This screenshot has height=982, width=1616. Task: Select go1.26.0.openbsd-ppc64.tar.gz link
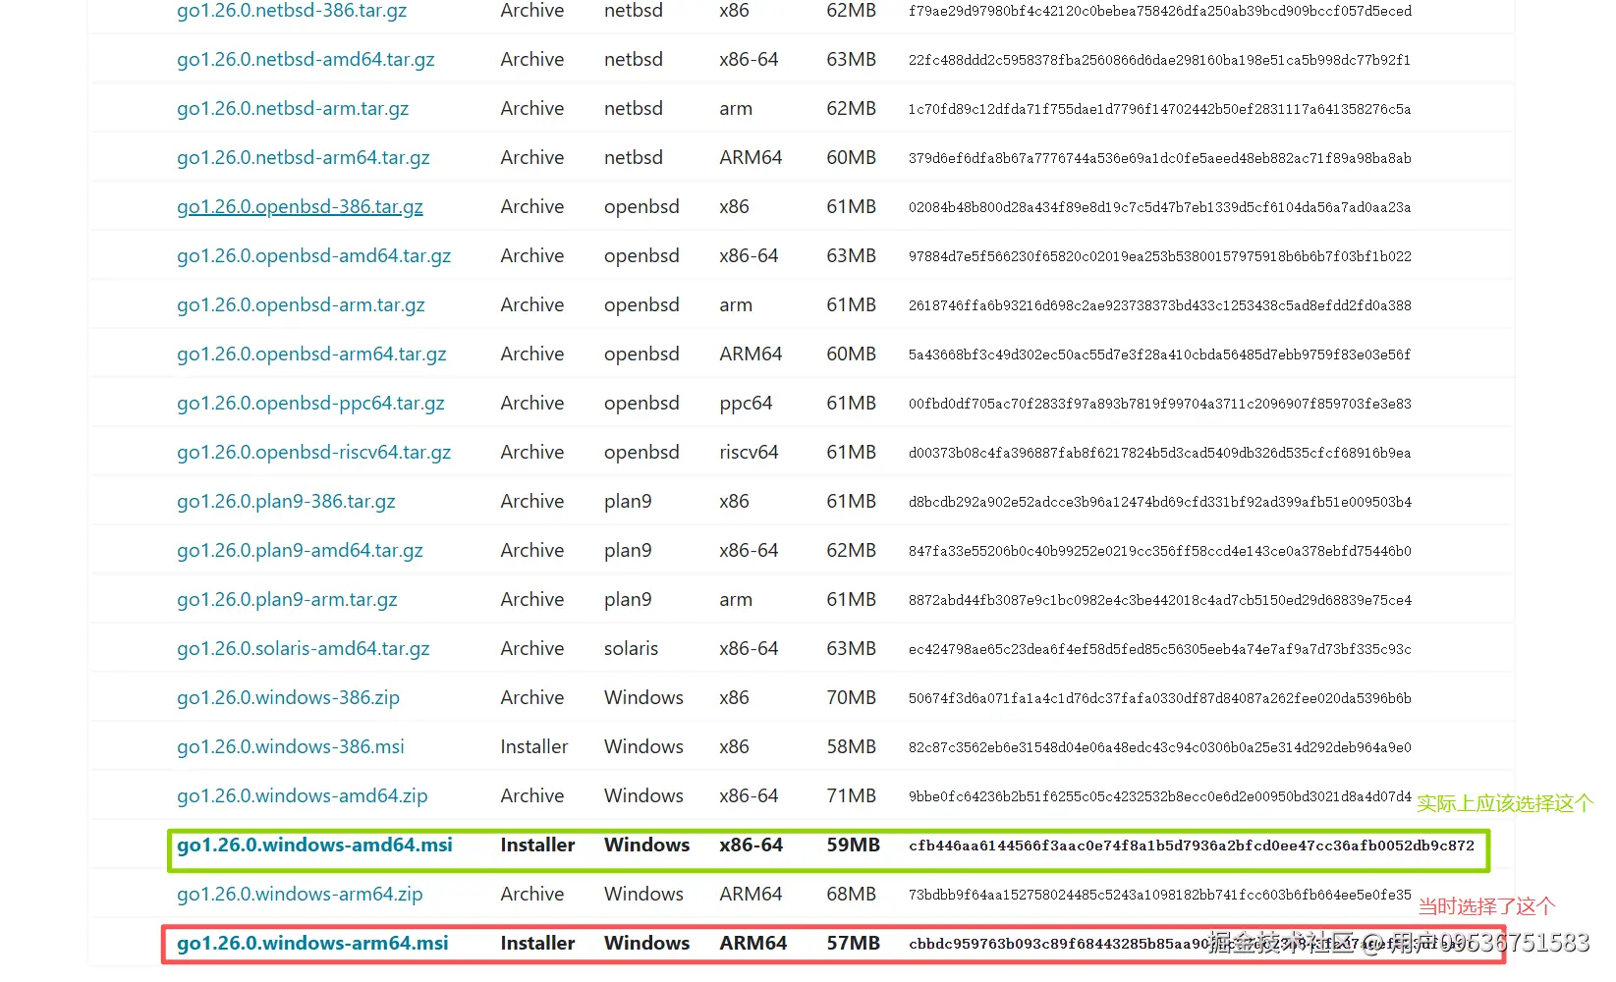pos(310,404)
